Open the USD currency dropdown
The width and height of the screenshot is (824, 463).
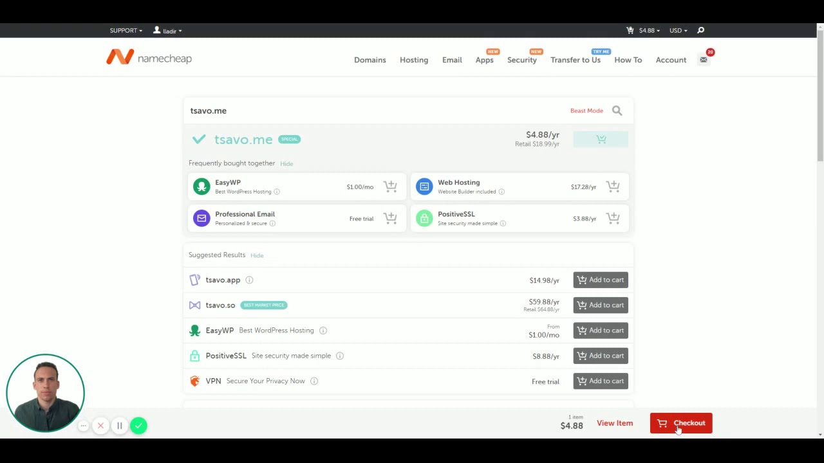click(x=678, y=30)
